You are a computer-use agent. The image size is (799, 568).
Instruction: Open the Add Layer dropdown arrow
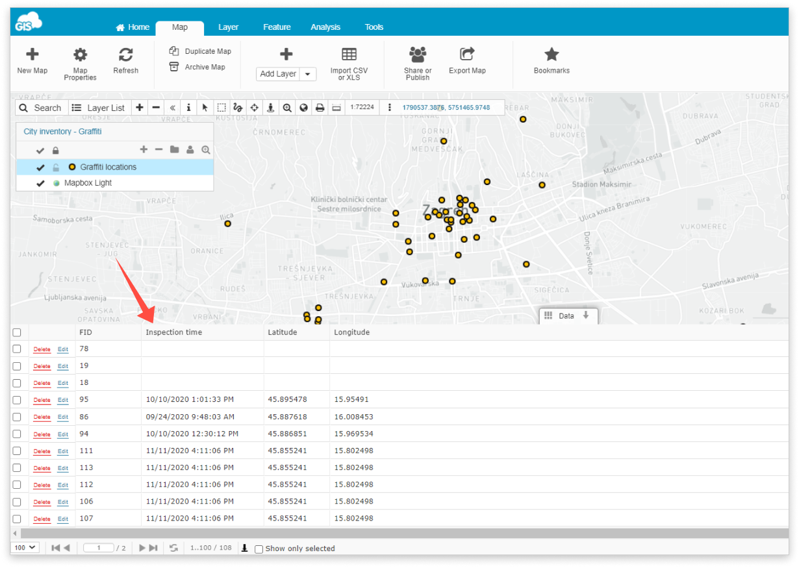[309, 74]
